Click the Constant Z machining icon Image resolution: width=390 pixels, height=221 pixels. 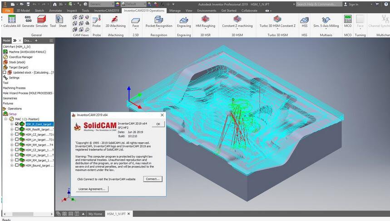(x=237, y=19)
